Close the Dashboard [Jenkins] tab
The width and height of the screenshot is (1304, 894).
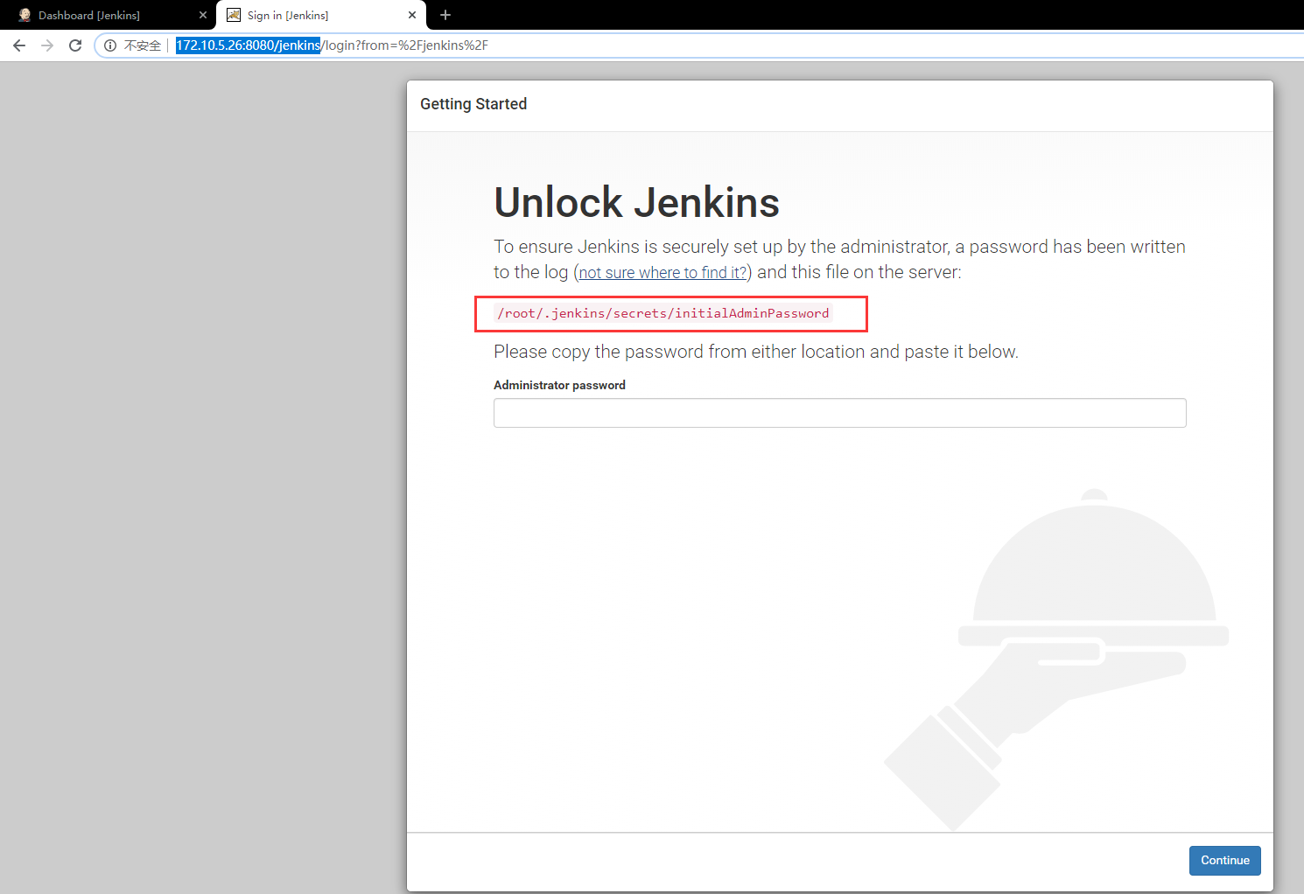(x=203, y=15)
